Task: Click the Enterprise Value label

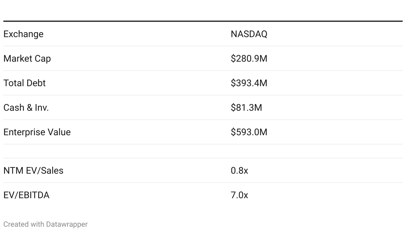Action: pos(37,132)
